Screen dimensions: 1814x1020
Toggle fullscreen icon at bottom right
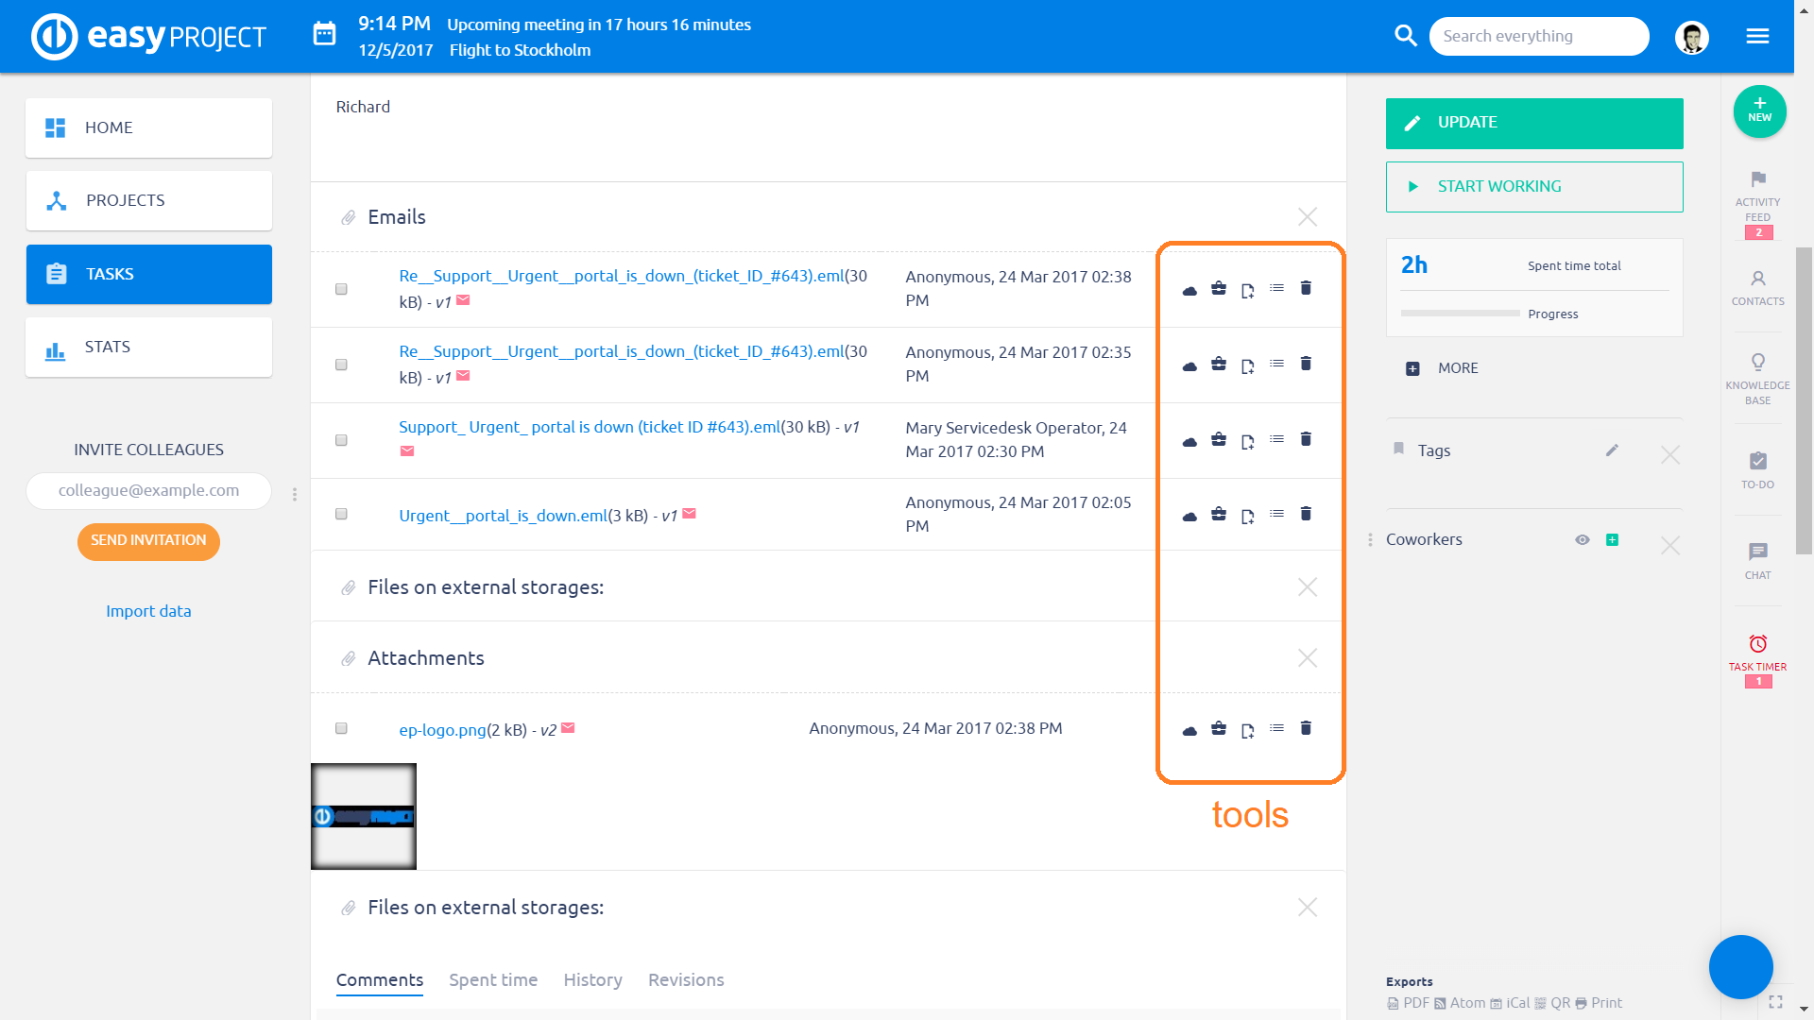coord(1776,1002)
